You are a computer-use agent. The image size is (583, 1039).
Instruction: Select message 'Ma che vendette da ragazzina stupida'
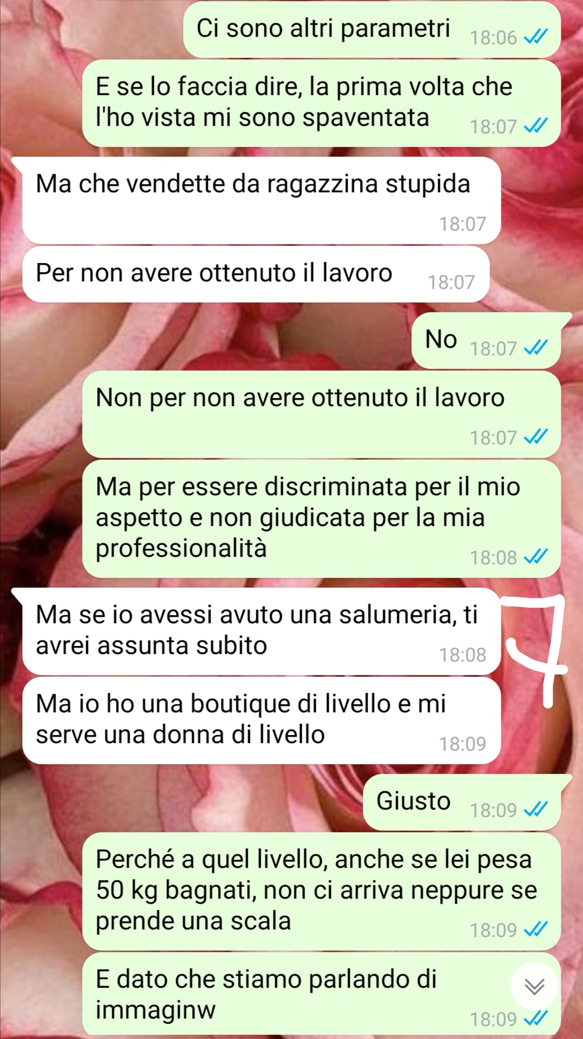point(261,200)
